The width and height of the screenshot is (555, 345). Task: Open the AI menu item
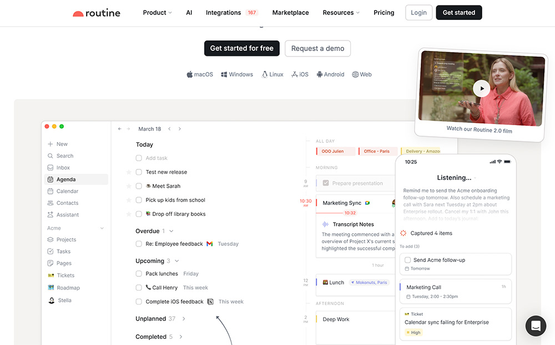[189, 13]
